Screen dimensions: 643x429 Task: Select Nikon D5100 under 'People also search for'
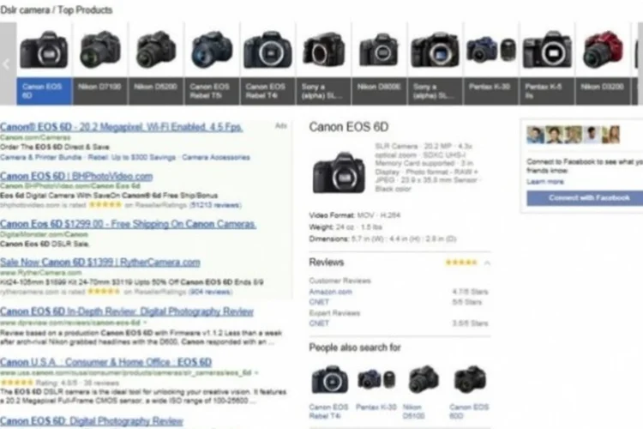pyautogui.click(x=423, y=392)
